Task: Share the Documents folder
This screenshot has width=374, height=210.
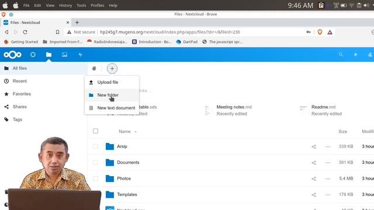Action: coord(314,163)
